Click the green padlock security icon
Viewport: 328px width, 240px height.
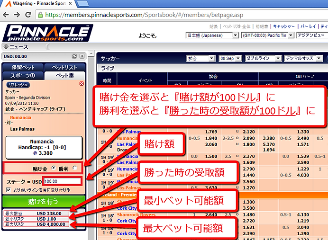40,15
